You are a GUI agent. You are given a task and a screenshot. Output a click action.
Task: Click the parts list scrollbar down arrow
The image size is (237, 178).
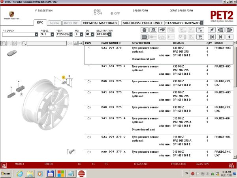(235, 157)
